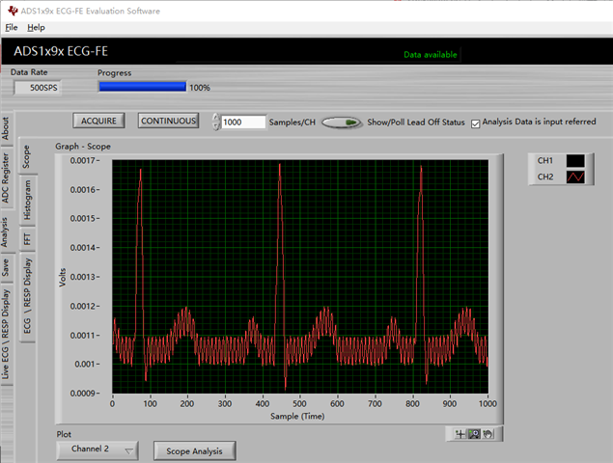
Task: Click the Volts axis label
Action: coord(63,277)
